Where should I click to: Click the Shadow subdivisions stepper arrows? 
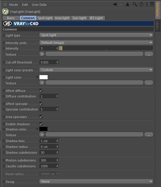pos(57,152)
